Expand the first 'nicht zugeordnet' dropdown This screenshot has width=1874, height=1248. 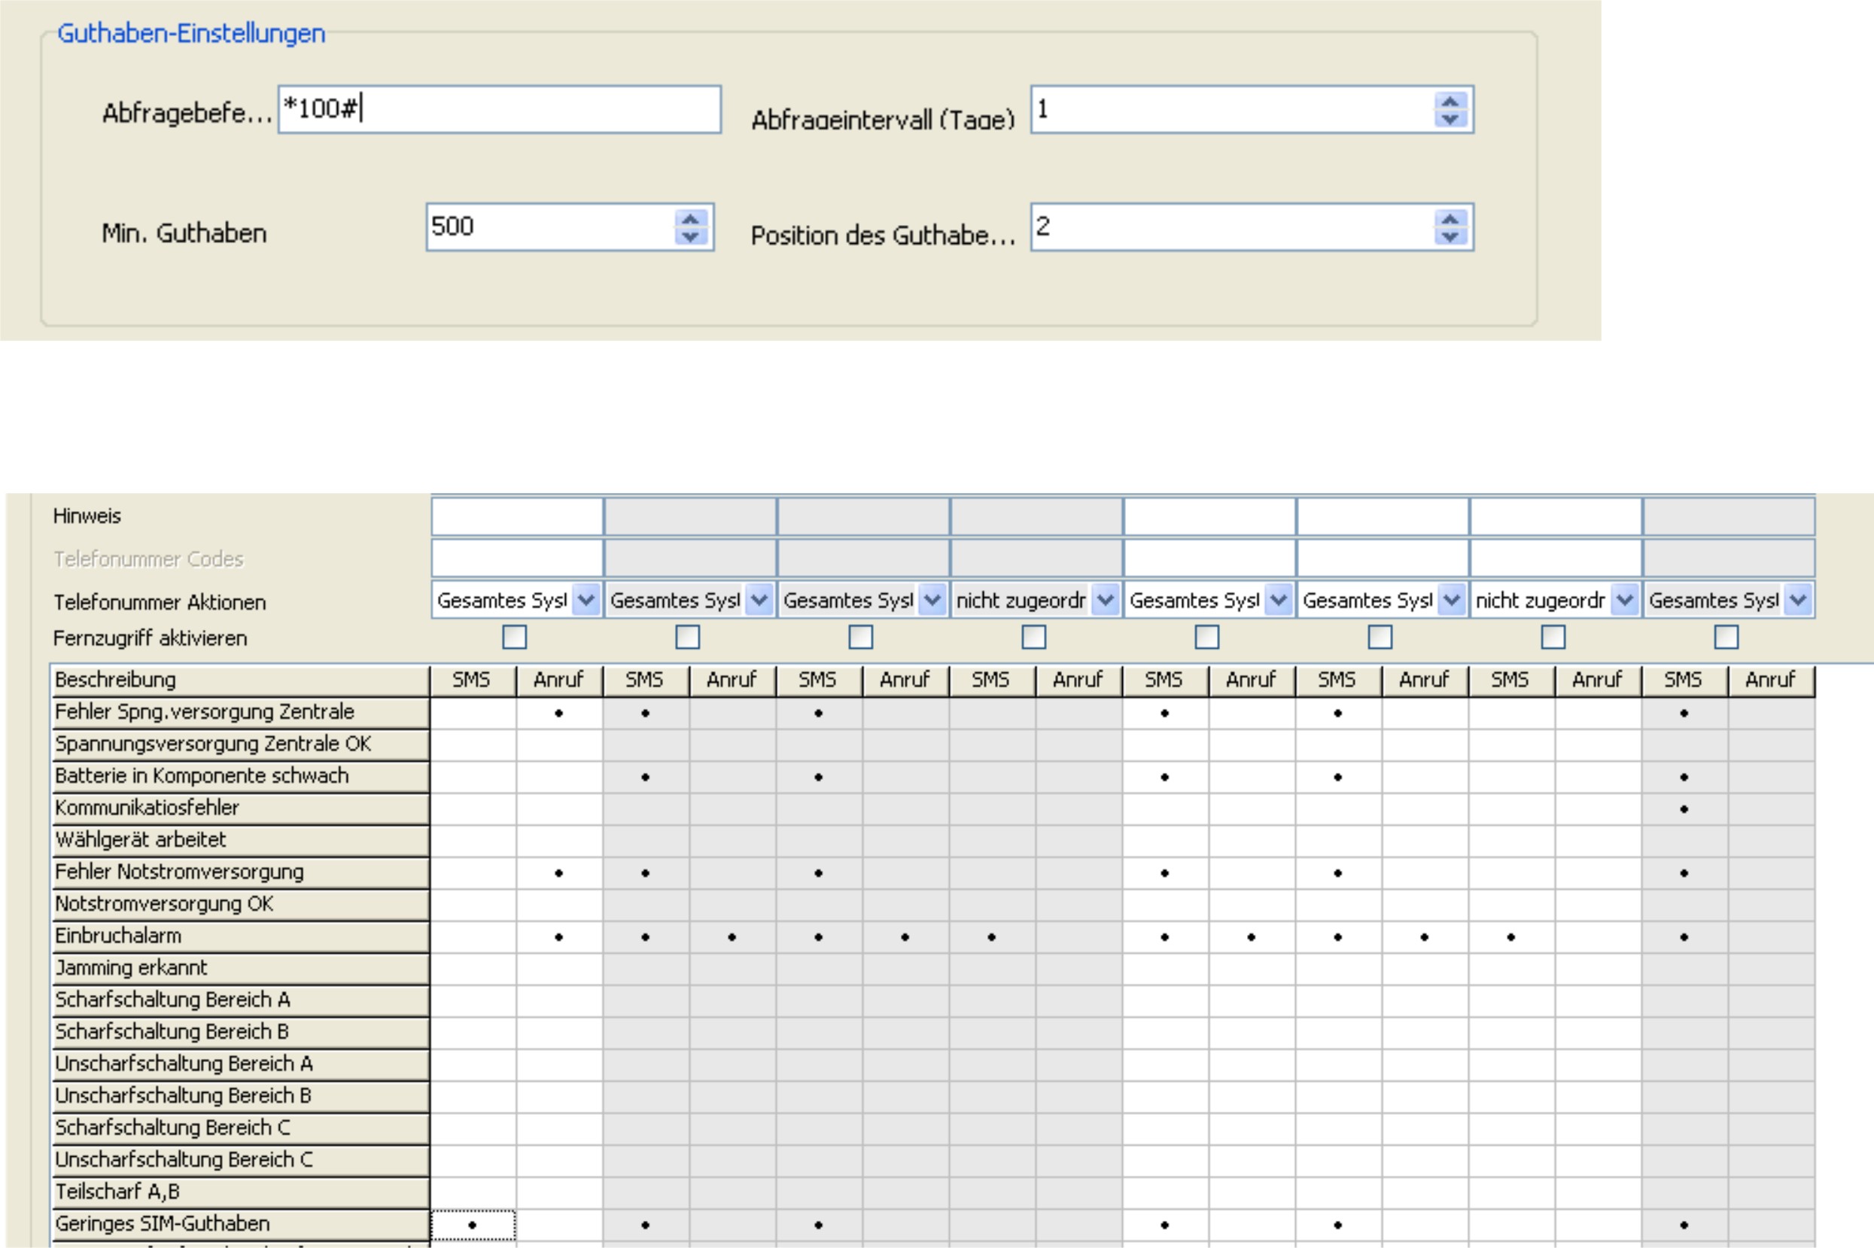(1106, 600)
